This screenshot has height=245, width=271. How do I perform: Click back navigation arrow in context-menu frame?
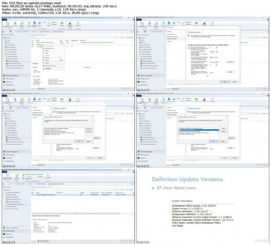tap(4, 31)
